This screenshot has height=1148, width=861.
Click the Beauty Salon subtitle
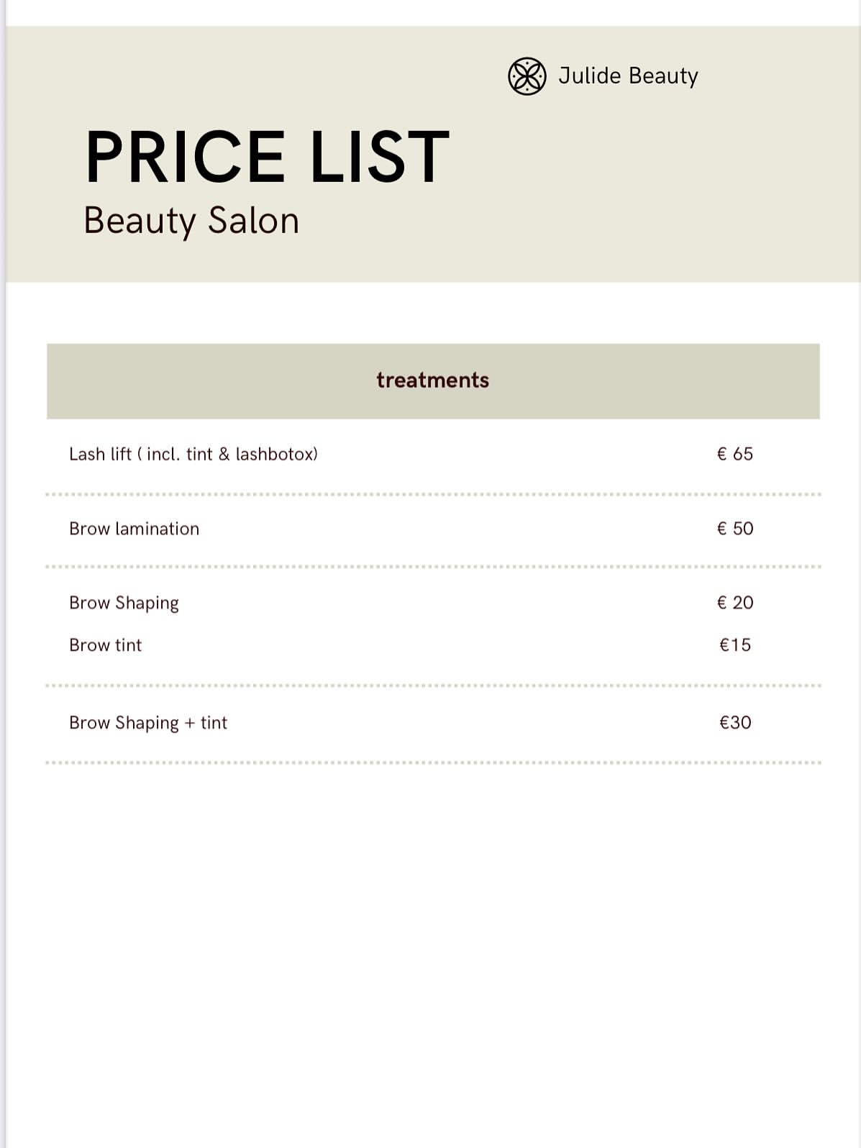(191, 220)
